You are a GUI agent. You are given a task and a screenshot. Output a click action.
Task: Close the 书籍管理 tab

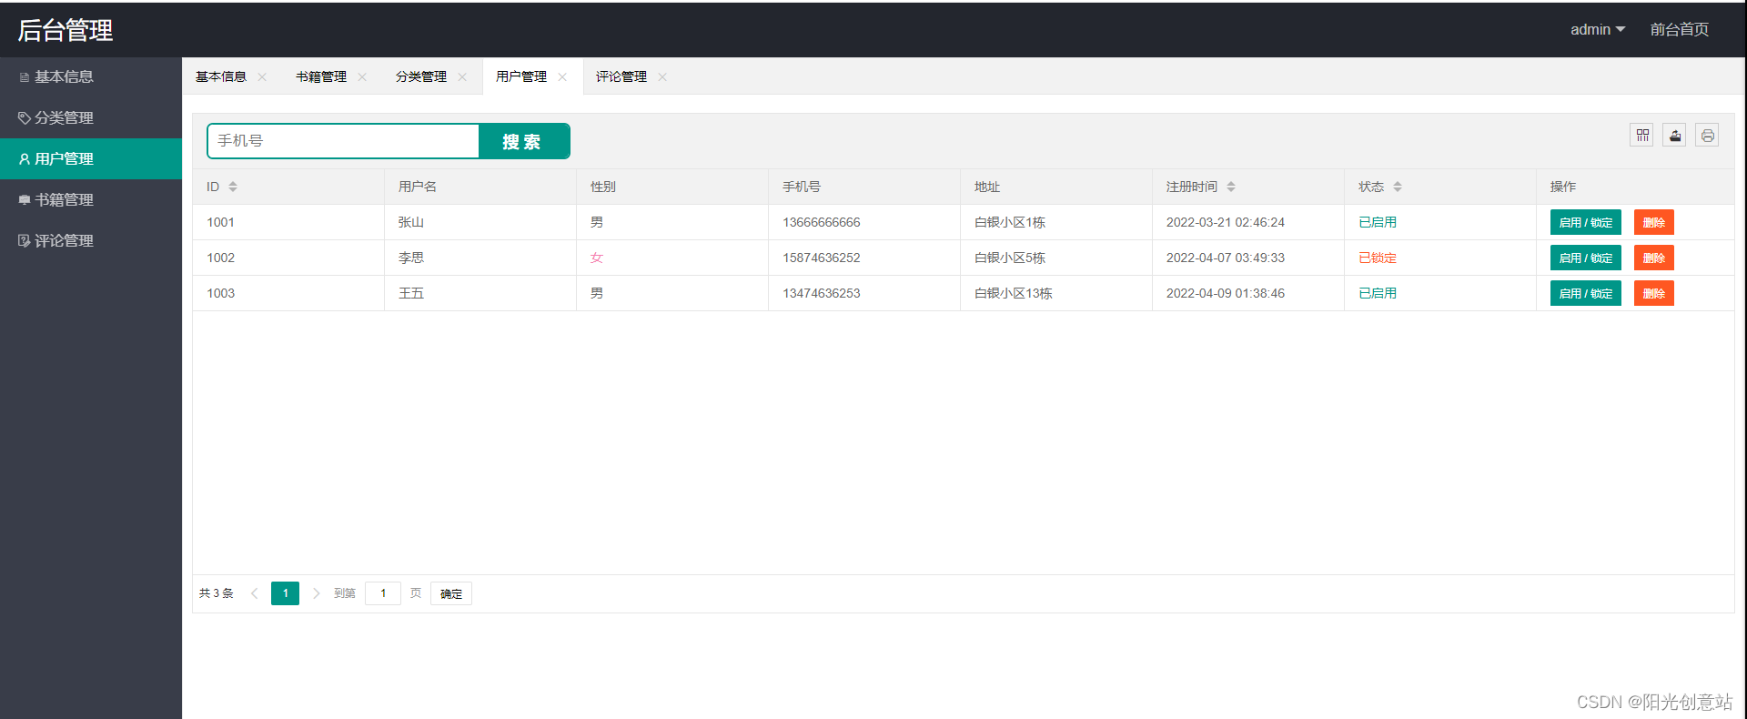coord(362,76)
